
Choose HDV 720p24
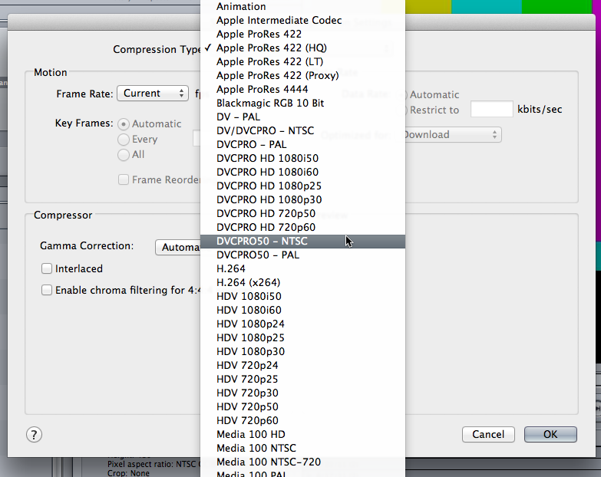302,365
